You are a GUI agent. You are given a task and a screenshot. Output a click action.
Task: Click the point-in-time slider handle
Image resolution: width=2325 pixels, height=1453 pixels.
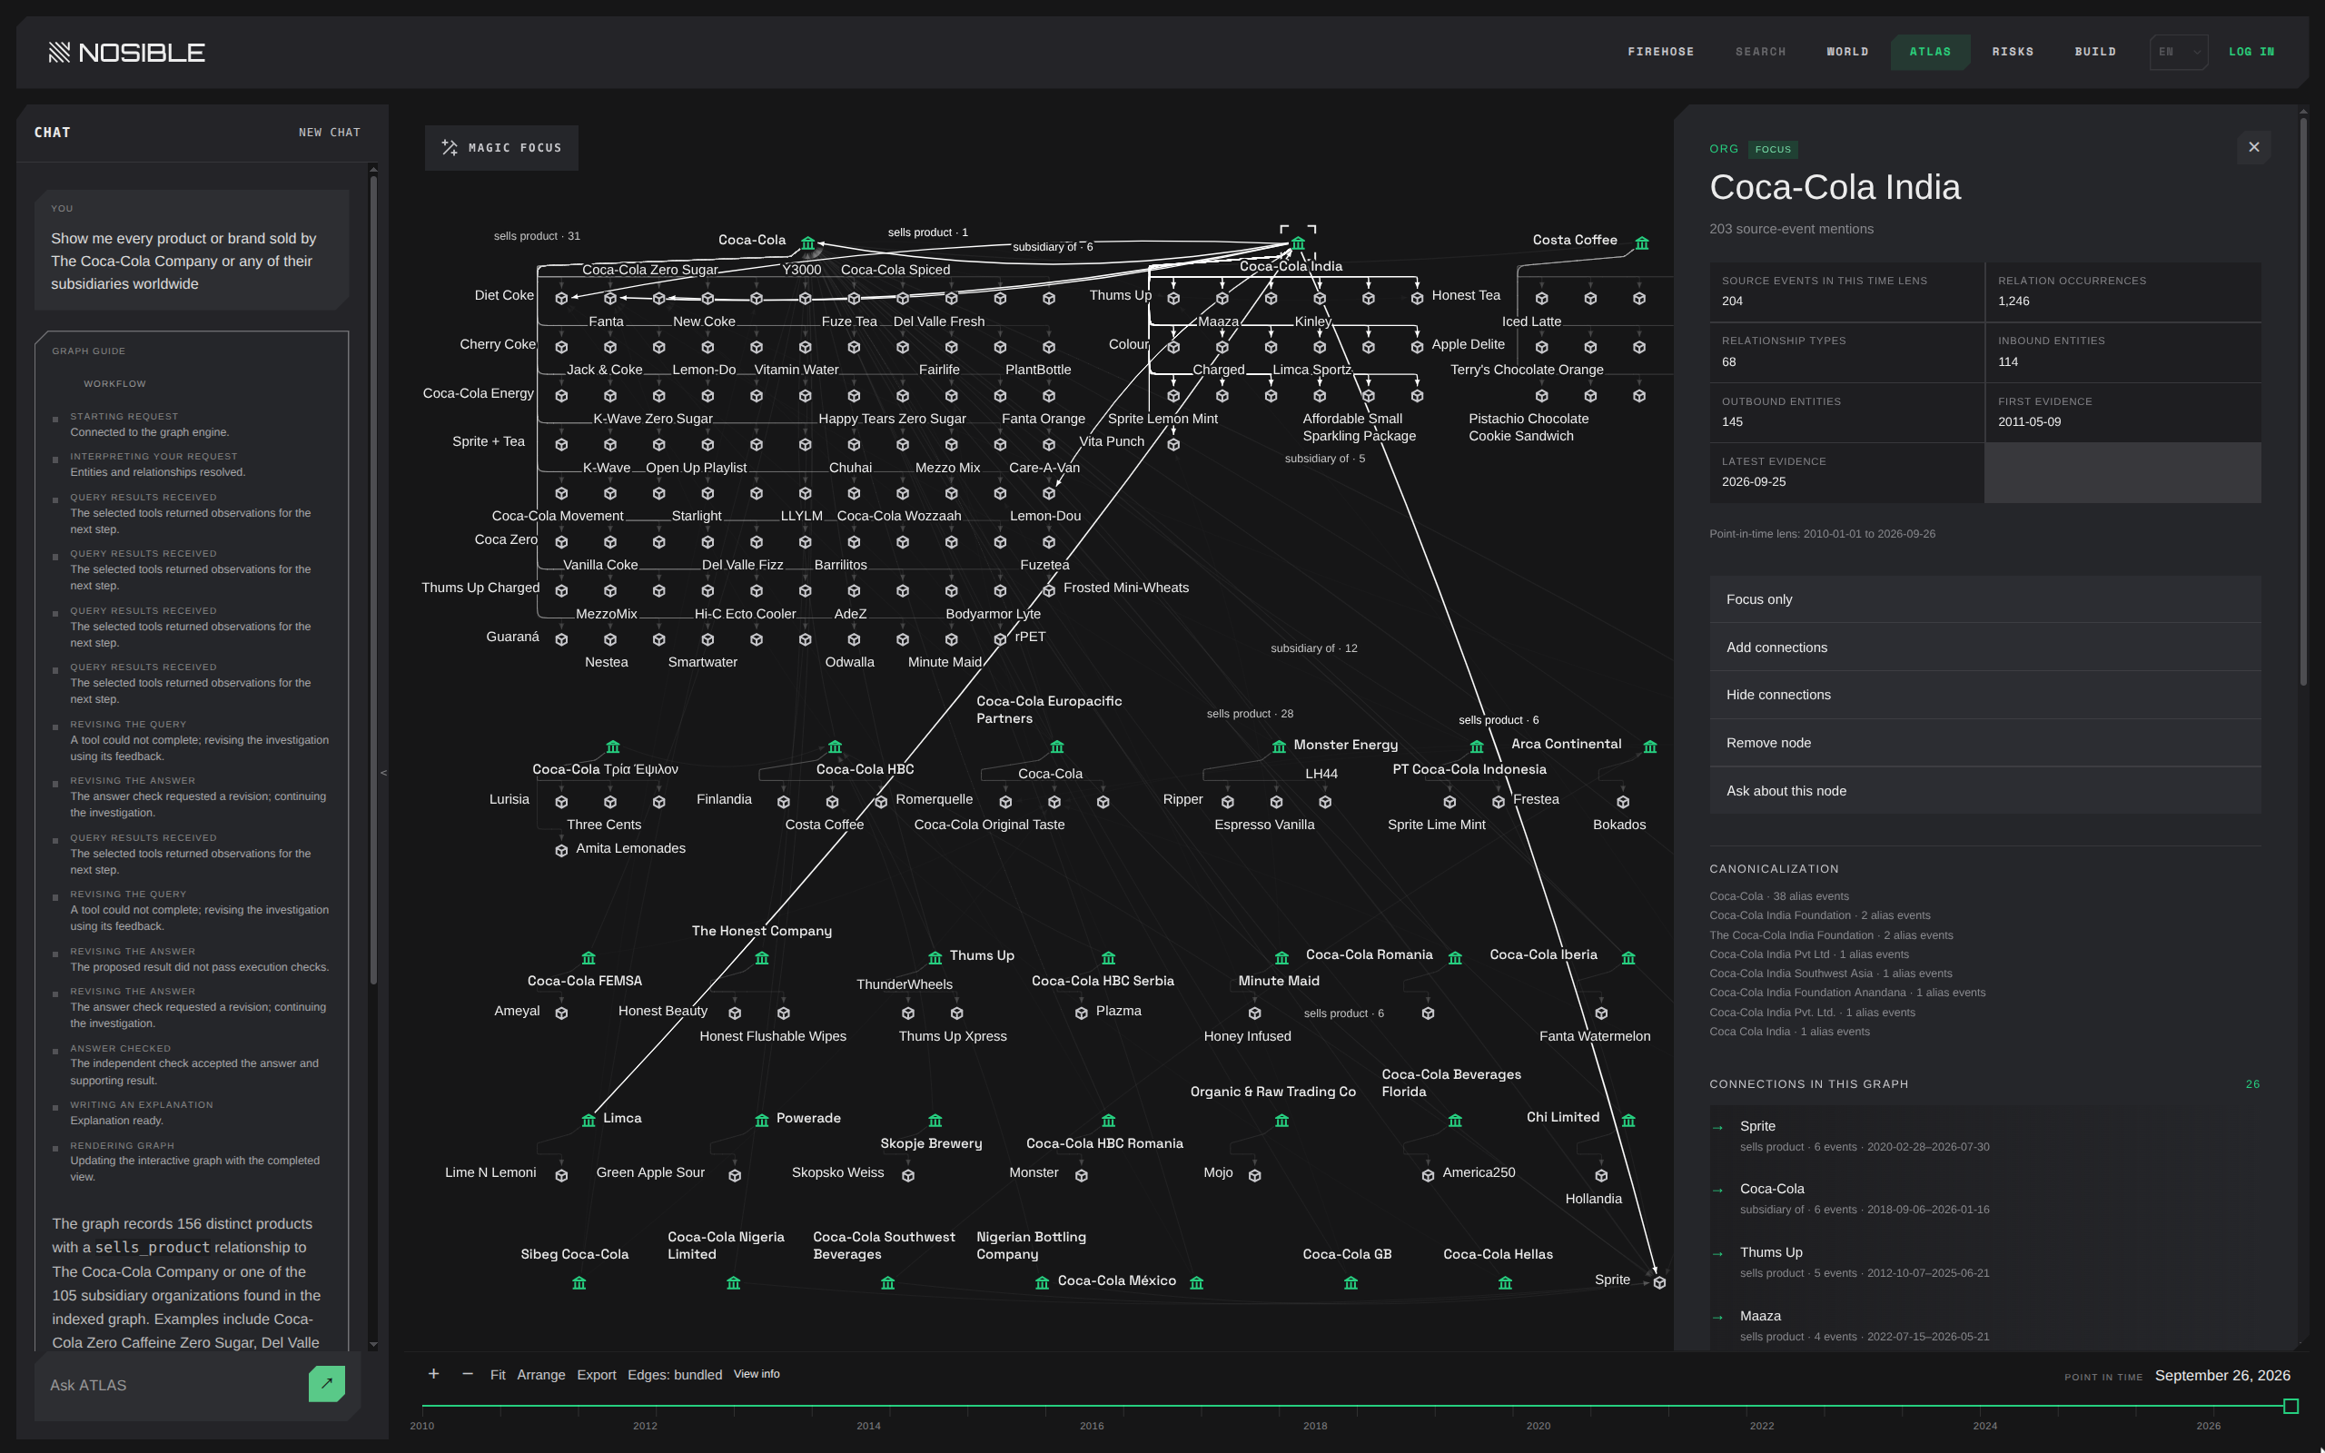point(2290,1406)
